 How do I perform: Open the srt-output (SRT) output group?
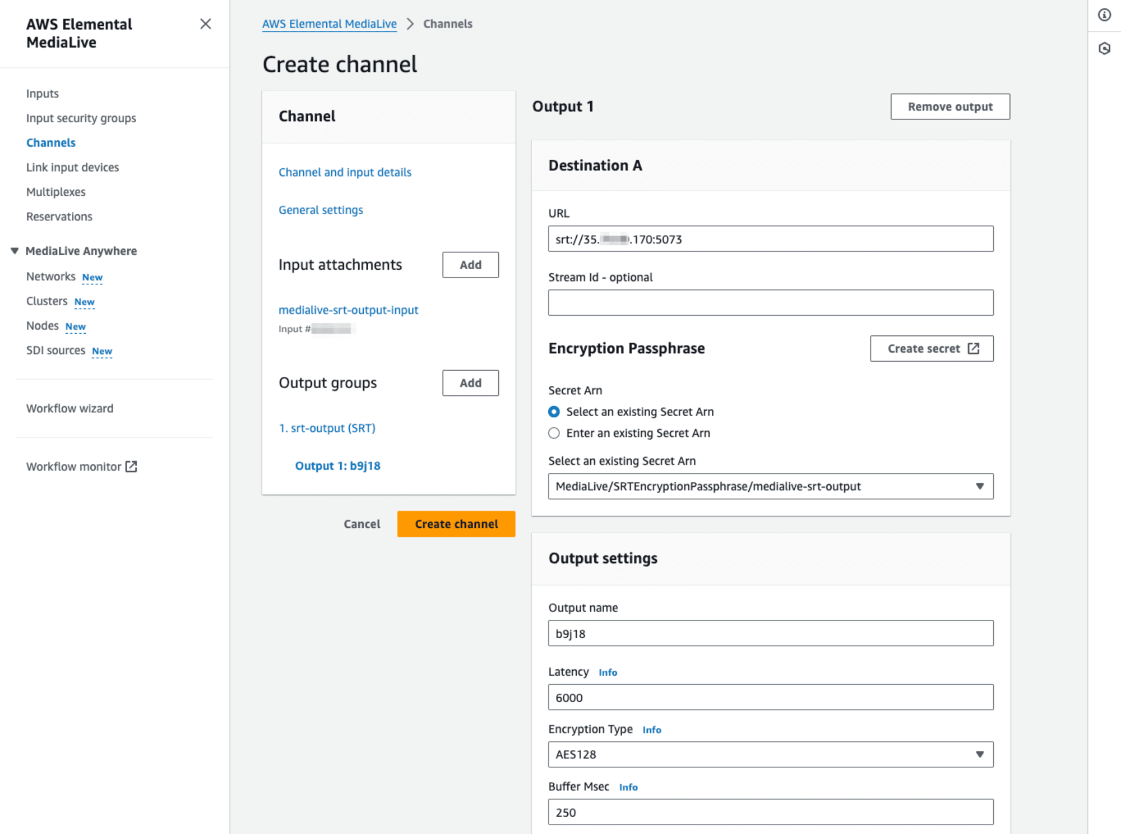click(x=327, y=428)
